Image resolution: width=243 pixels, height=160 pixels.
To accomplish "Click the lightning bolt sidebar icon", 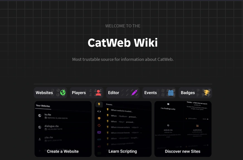I will (99, 104).
